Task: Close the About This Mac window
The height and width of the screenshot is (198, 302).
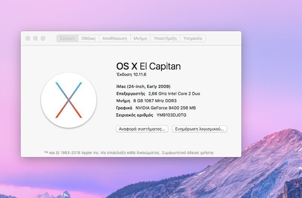Action: (28, 38)
